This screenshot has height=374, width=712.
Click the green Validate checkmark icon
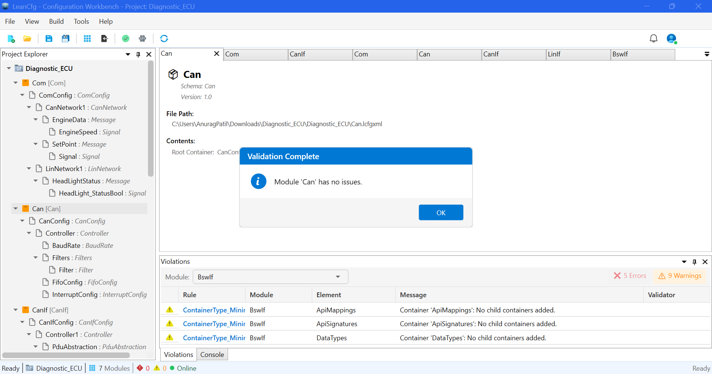tap(126, 39)
